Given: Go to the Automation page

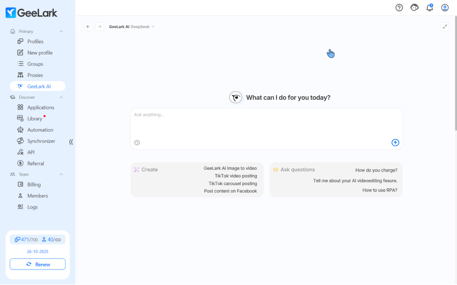Looking at the screenshot, I should tap(40, 130).
